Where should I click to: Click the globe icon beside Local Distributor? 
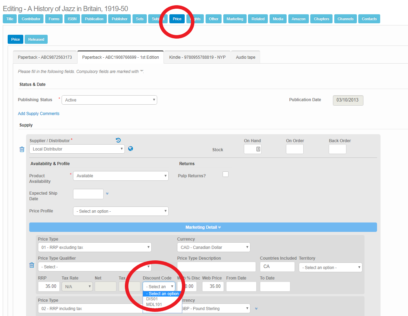point(130,149)
